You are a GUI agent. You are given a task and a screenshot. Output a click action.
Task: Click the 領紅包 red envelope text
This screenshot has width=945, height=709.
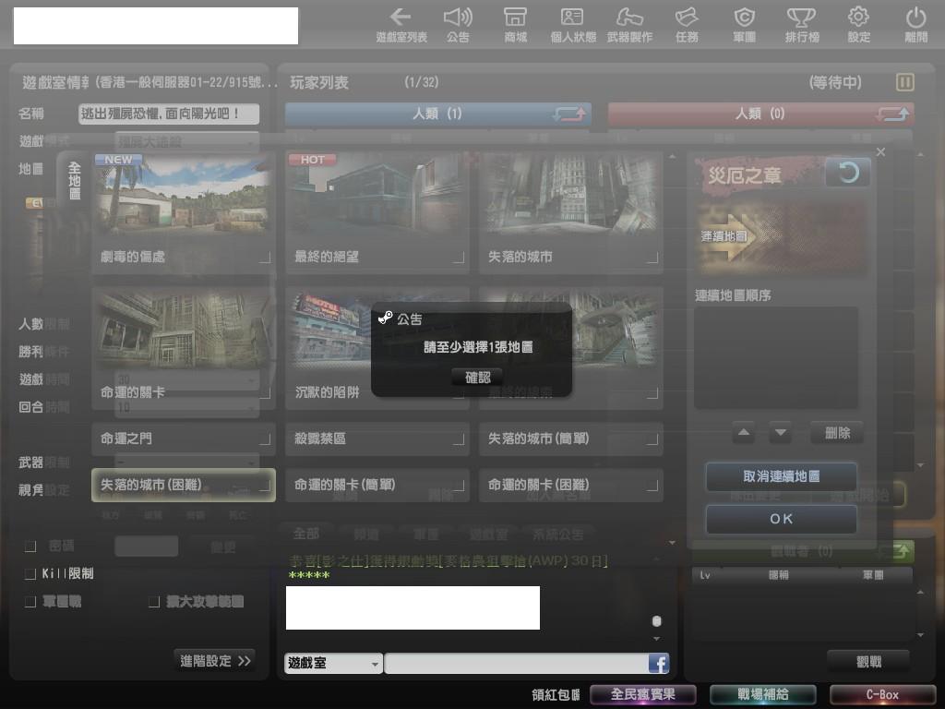pos(555,695)
